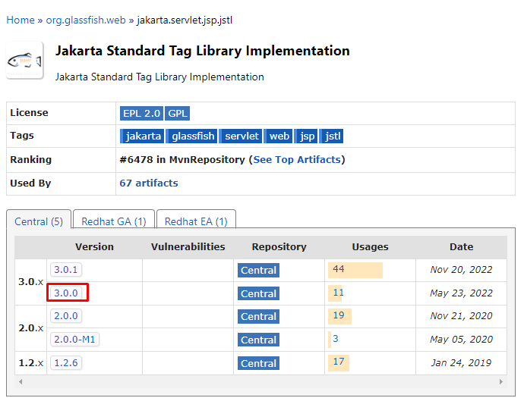Viewport: 524px width, 398px height.
Task: Click the 2.0.x version group label
Action: pyautogui.click(x=30, y=328)
